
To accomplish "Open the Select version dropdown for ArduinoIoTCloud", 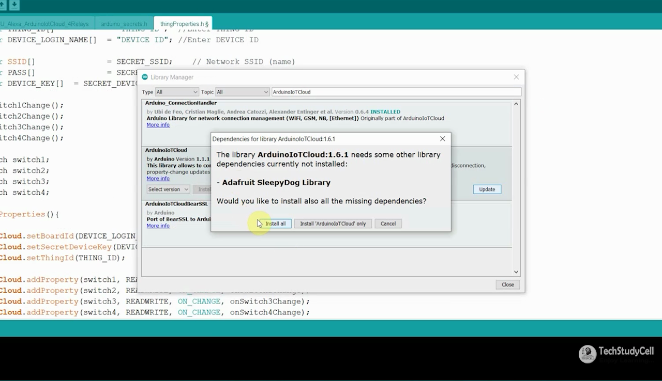I will 168,189.
